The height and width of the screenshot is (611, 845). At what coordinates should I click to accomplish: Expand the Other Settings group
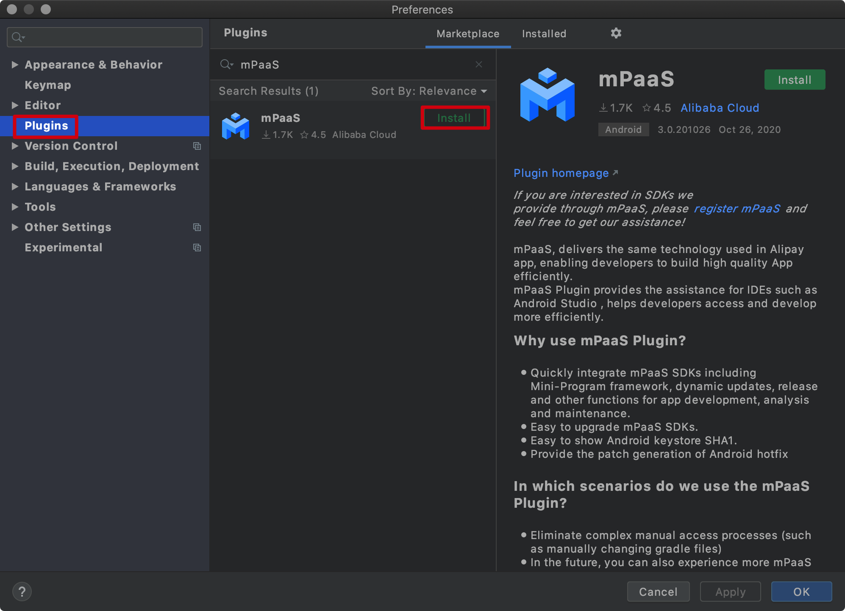15,227
